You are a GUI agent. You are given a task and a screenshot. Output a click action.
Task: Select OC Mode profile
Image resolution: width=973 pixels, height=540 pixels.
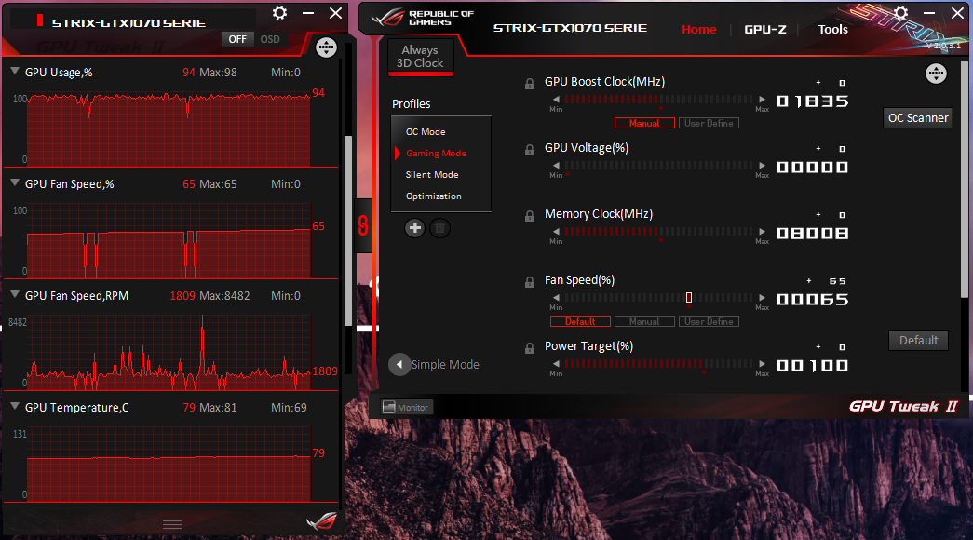pyautogui.click(x=426, y=131)
